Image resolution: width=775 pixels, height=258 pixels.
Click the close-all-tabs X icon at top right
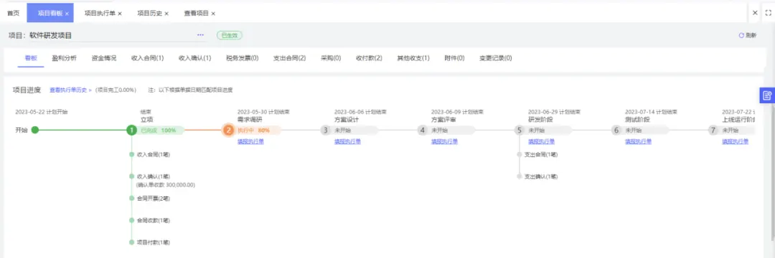tap(755, 13)
